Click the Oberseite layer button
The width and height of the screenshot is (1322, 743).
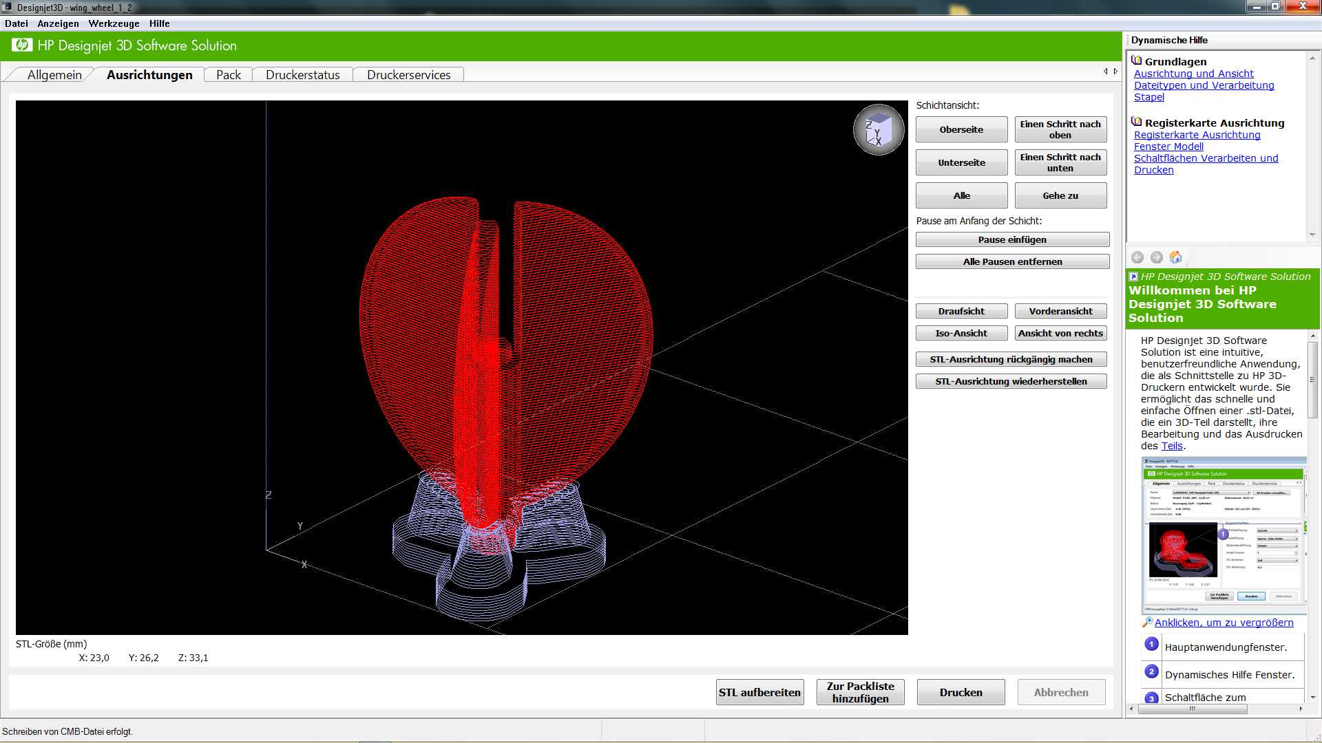pyautogui.click(x=961, y=129)
